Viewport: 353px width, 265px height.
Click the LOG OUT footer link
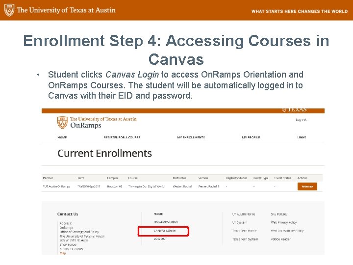pos(160,239)
